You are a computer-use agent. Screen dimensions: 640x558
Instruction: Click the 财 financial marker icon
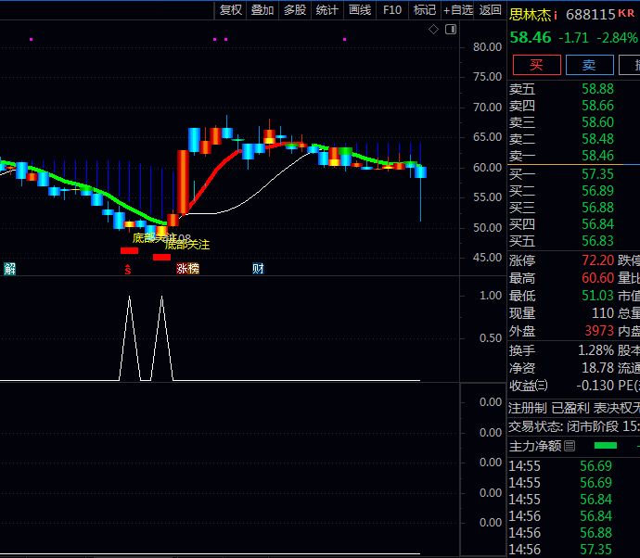tap(258, 269)
